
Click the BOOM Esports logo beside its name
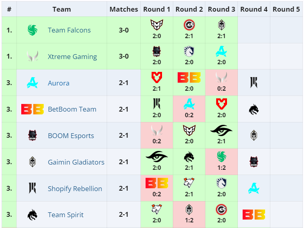(32, 136)
